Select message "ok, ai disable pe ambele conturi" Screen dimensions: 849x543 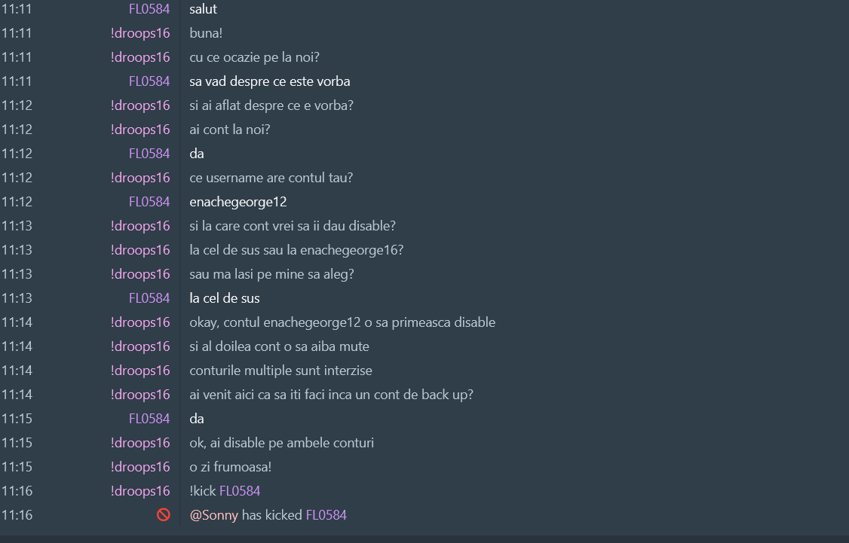click(282, 443)
